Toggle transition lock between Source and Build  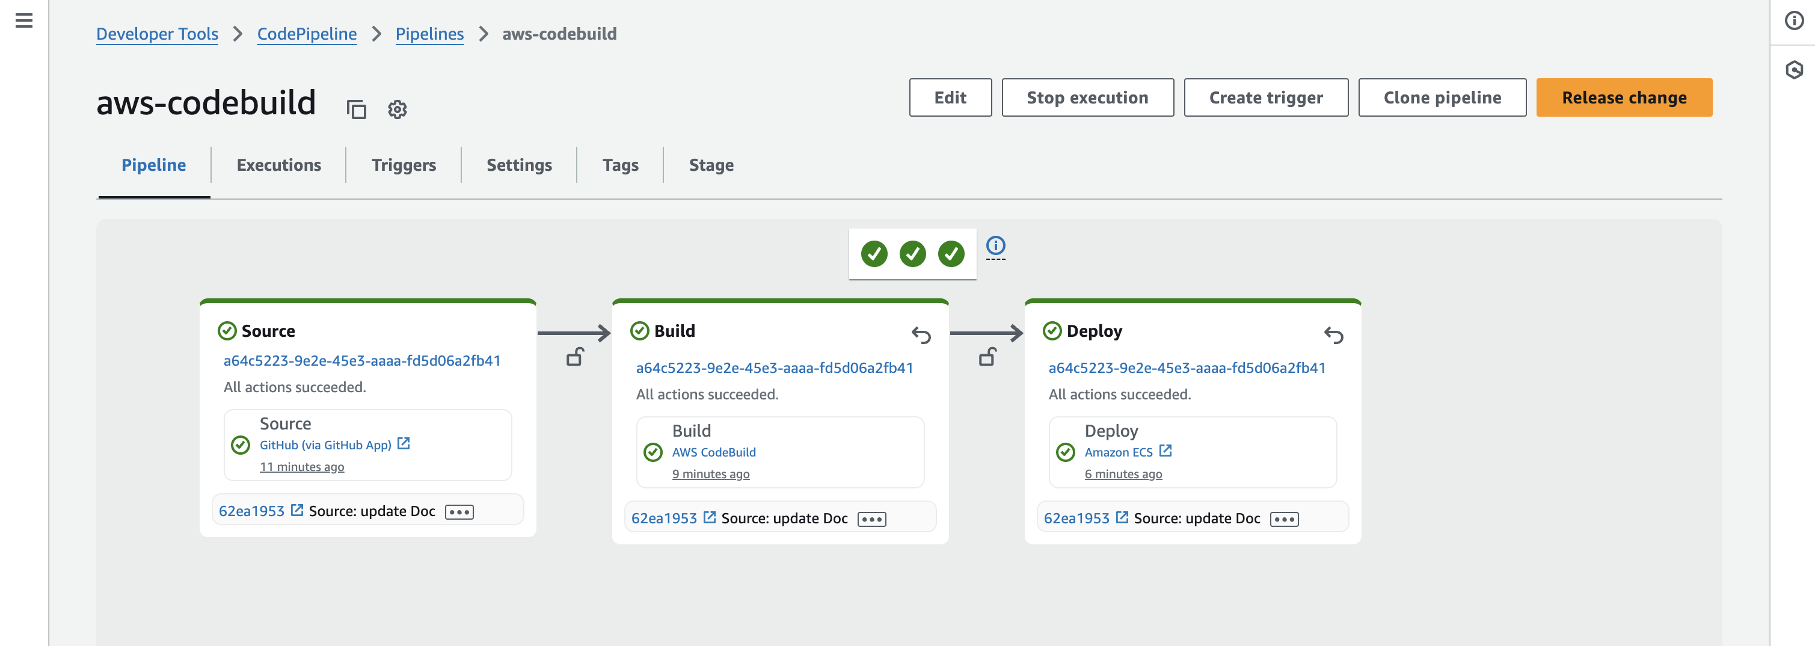pyautogui.click(x=575, y=357)
